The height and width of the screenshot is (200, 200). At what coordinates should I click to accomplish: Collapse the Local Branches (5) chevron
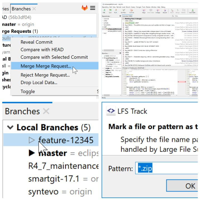10,127
